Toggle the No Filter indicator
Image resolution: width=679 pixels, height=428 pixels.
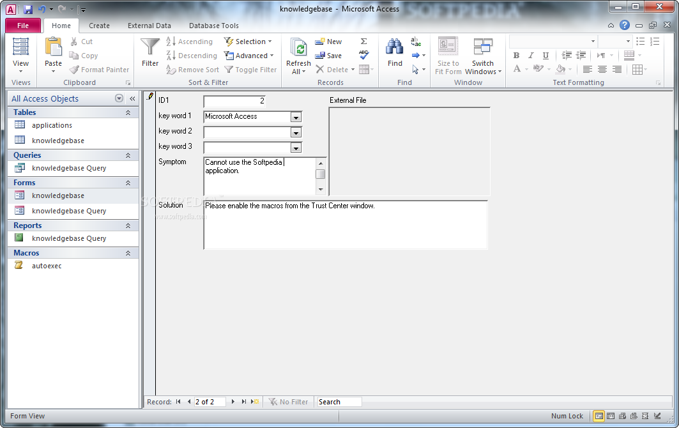tap(289, 402)
